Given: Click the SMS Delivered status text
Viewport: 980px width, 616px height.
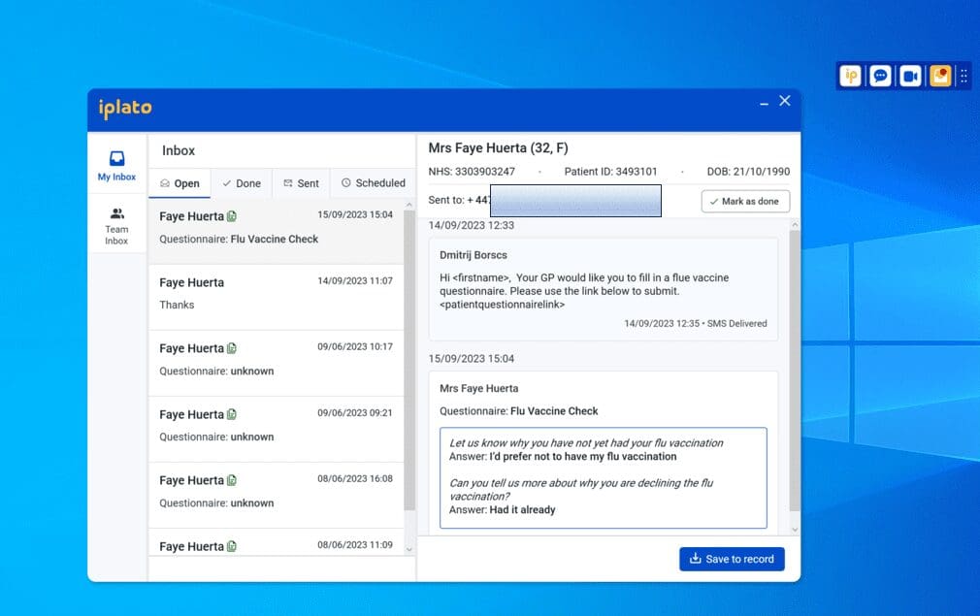Looking at the screenshot, I should click(x=736, y=324).
